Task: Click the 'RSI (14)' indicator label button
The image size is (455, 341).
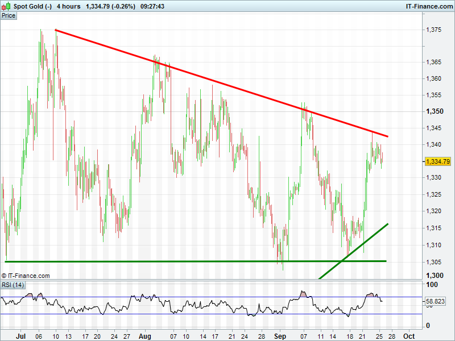Action: tap(13, 285)
